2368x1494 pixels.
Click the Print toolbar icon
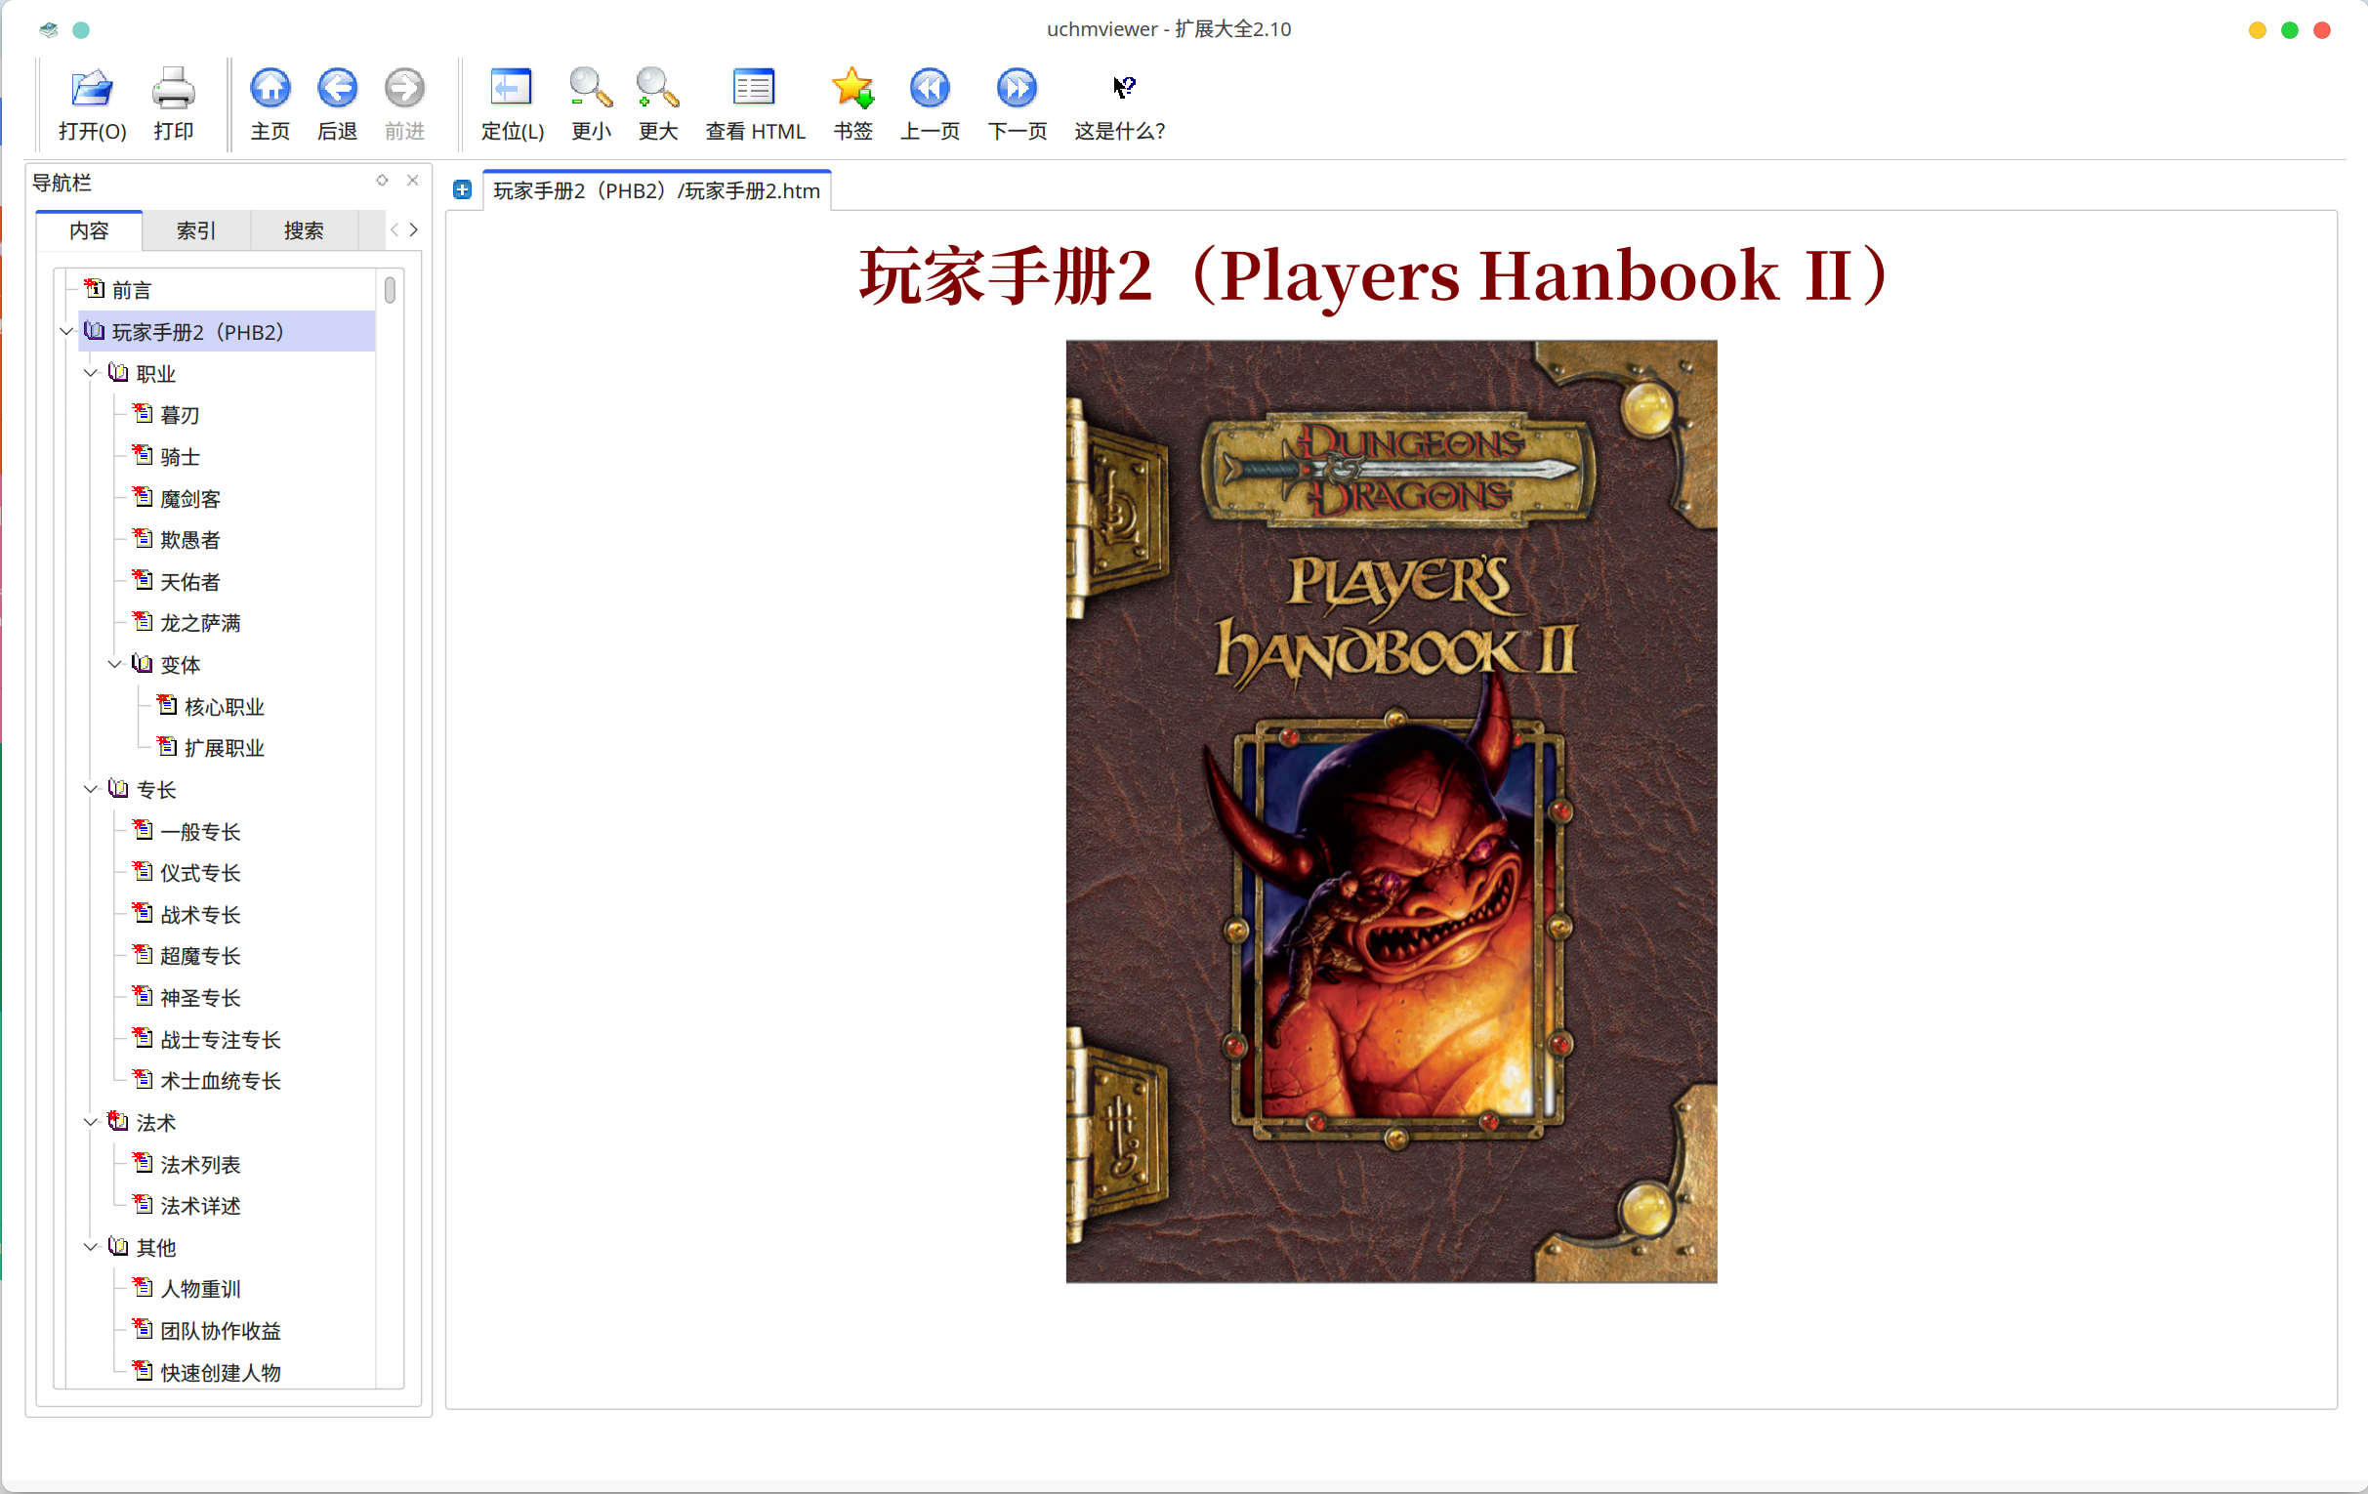(x=173, y=90)
